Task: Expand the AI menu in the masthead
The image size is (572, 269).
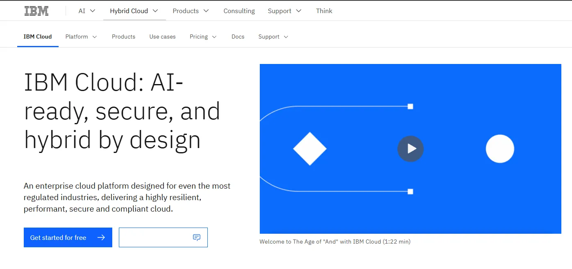Action: 87,11
